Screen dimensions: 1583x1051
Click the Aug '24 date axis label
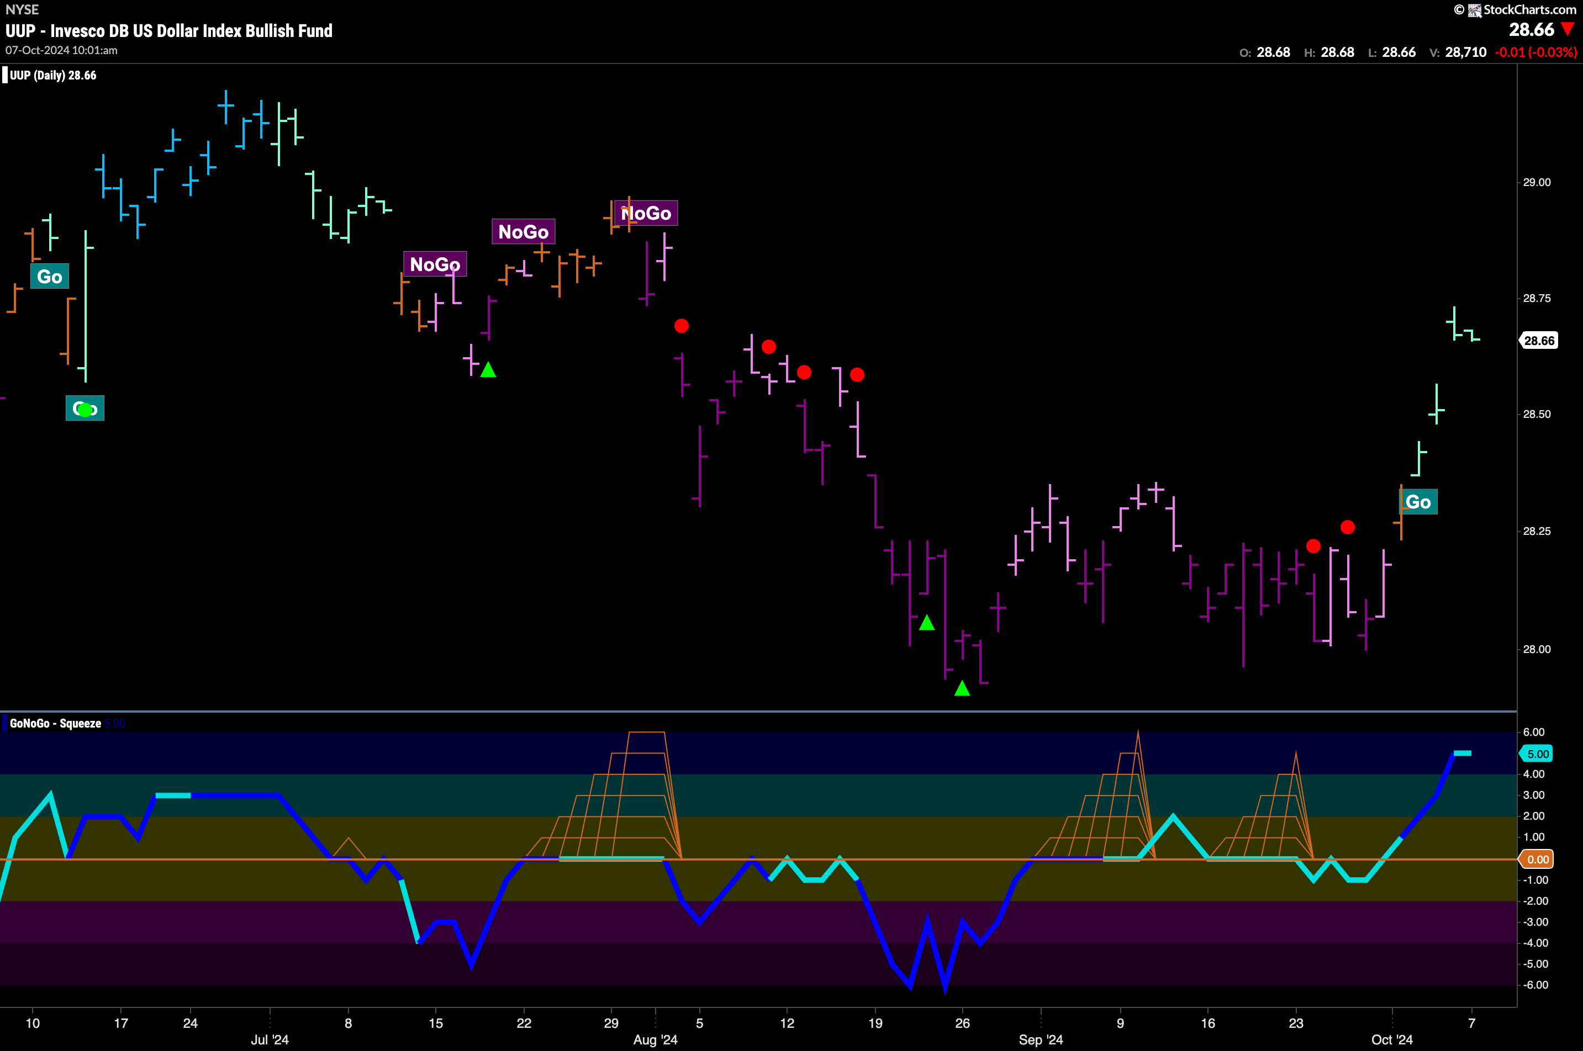pyautogui.click(x=655, y=1039)
